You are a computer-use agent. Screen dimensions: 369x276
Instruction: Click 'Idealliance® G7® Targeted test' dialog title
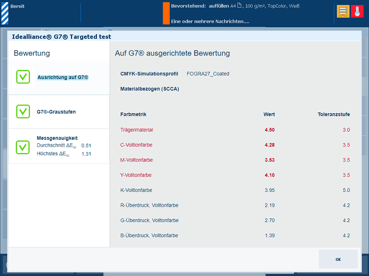tap(61, 37)
